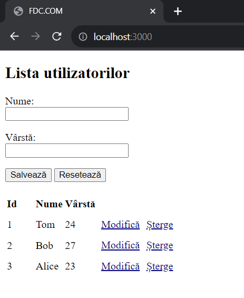
Task: Click Modifică for Tom
Action: click(x=120, y=225)
